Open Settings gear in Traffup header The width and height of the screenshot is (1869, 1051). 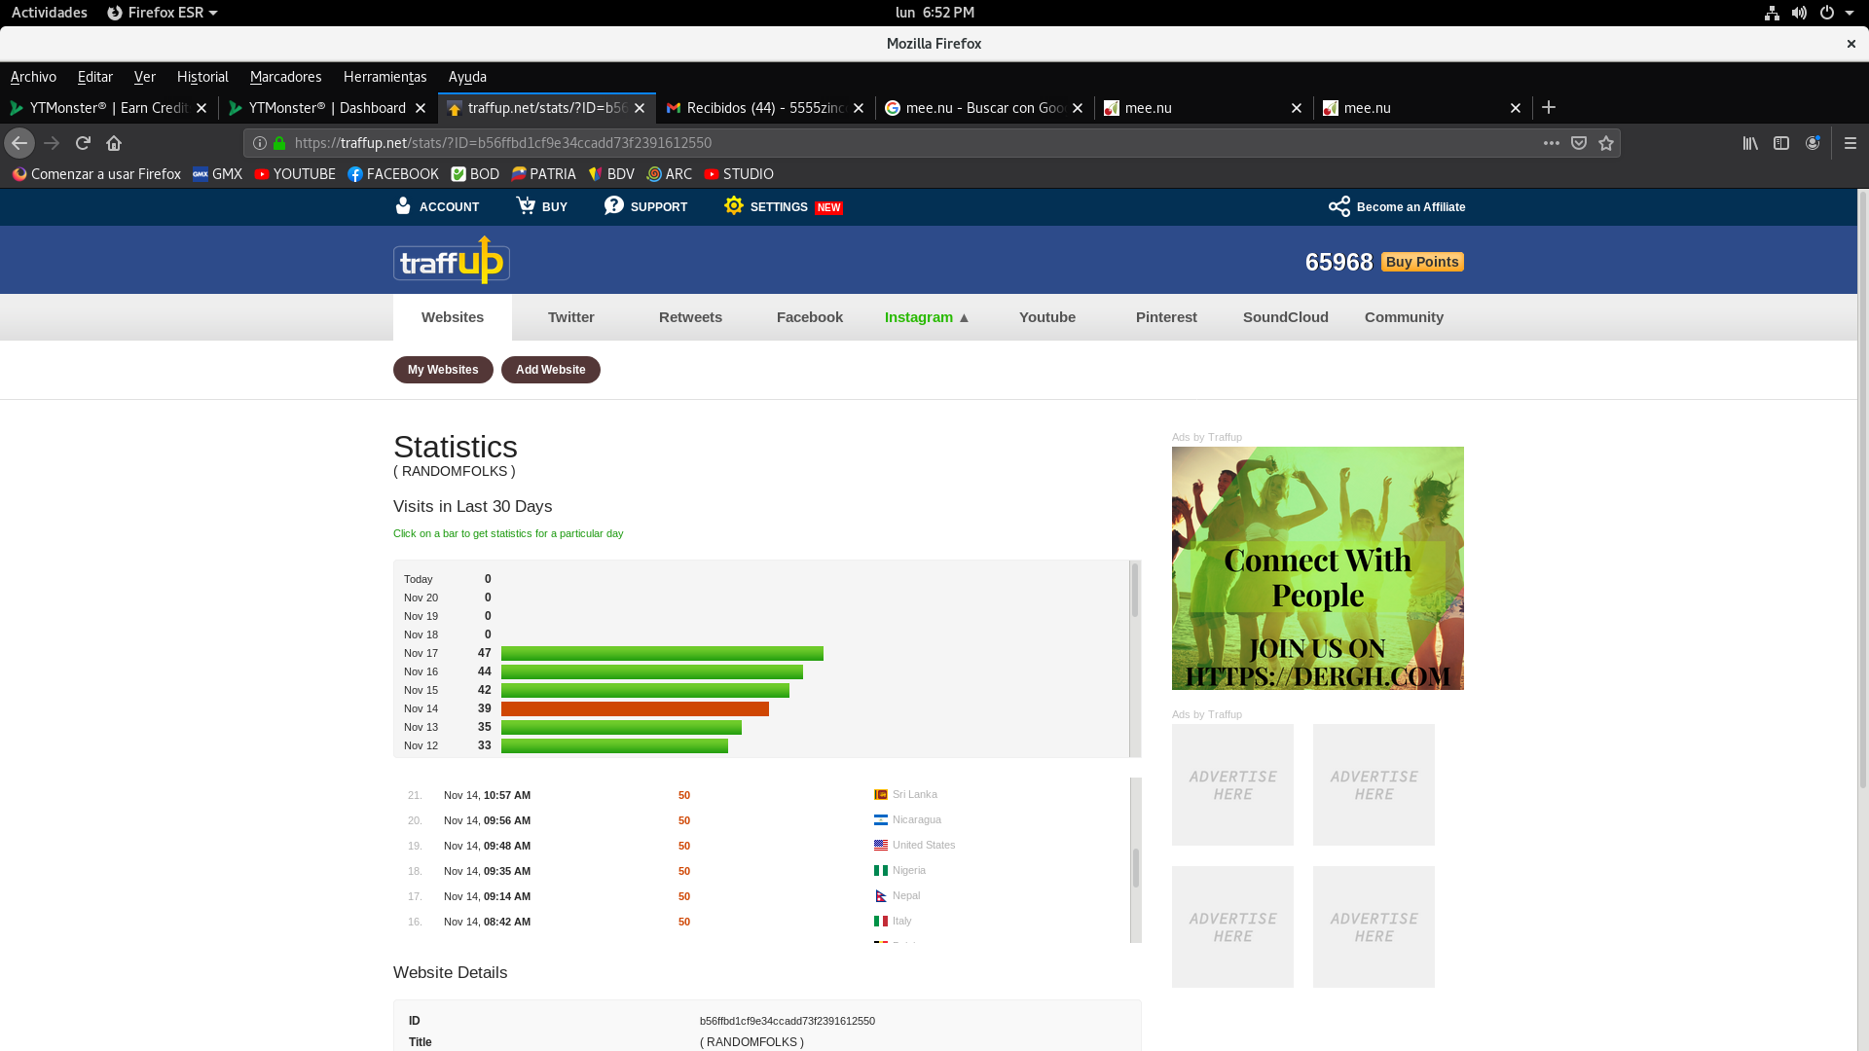(734, 206)
